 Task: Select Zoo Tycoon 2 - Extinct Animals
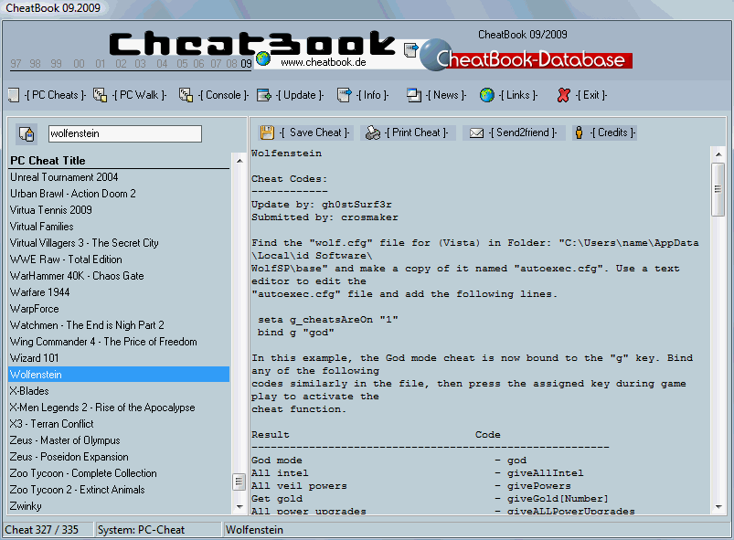[x=120, y=490]
